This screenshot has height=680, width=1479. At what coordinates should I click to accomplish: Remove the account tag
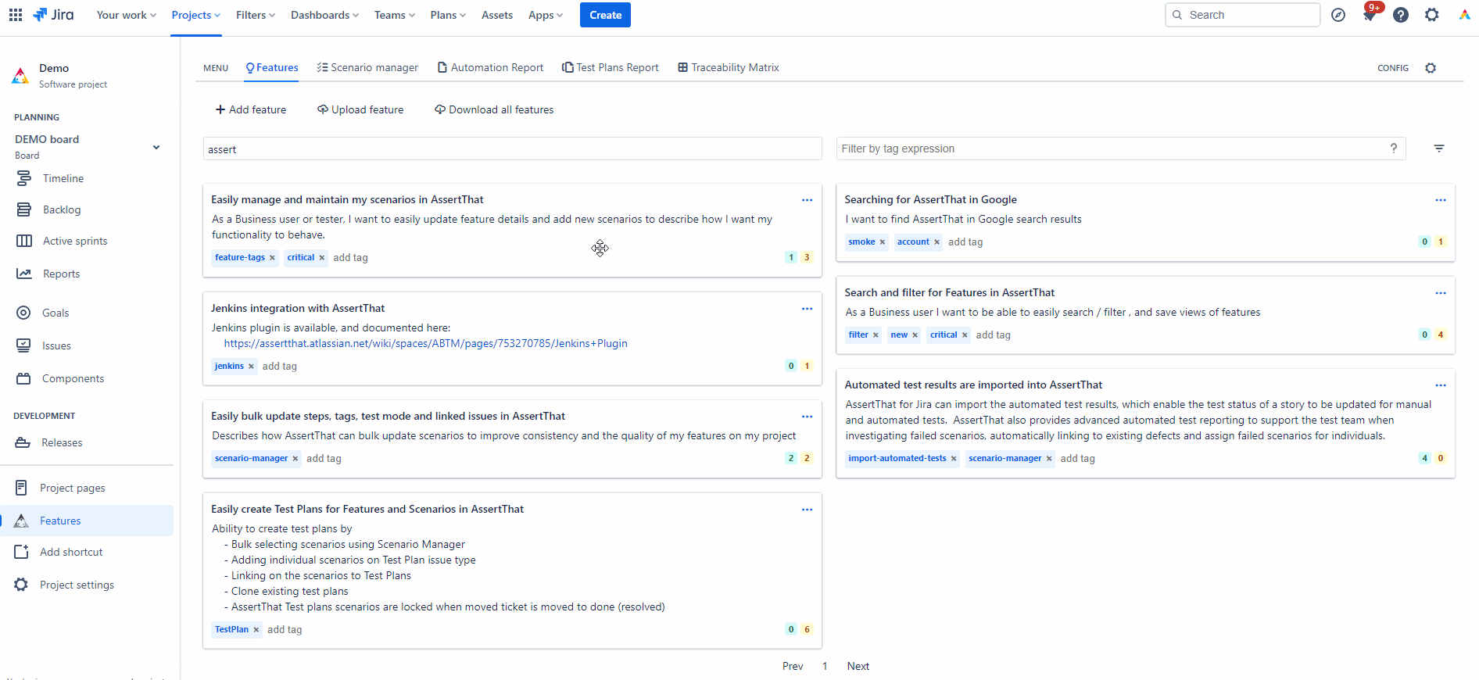coord(936,242)
